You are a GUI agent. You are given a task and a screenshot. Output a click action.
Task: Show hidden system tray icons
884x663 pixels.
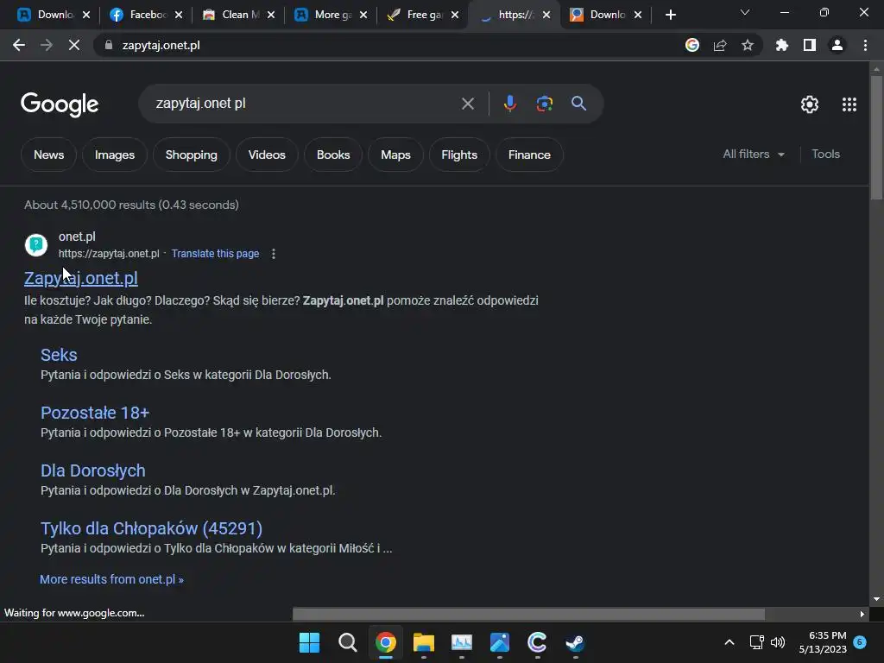pyautogui.click(x=729, y=642)
